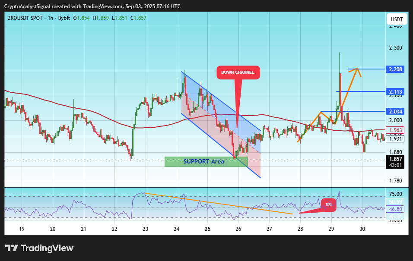Click the 1.780 price axis label
Screen dimensions: 413x261
[x=396, y=180]
